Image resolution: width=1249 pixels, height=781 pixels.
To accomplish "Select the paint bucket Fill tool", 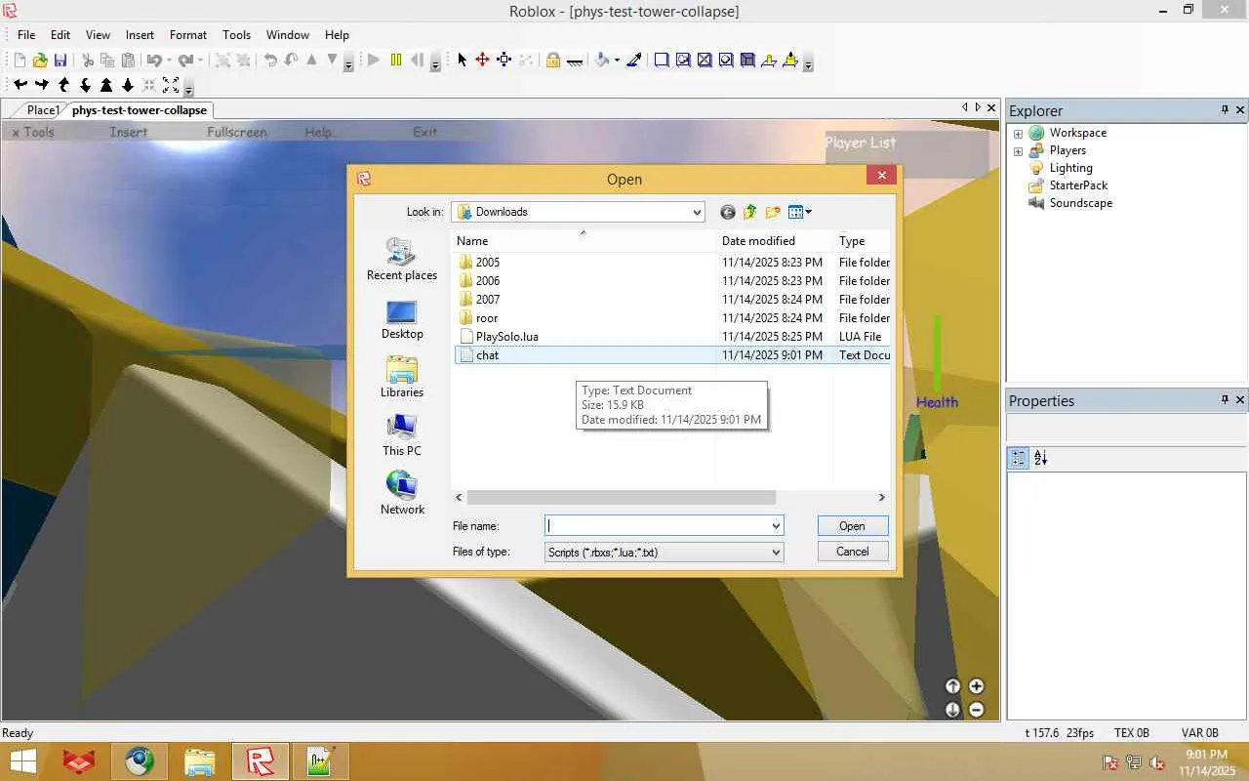I will (x=602, y=61).
